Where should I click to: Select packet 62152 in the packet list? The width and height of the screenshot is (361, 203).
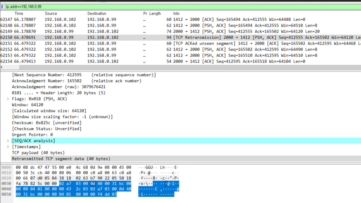180,49
